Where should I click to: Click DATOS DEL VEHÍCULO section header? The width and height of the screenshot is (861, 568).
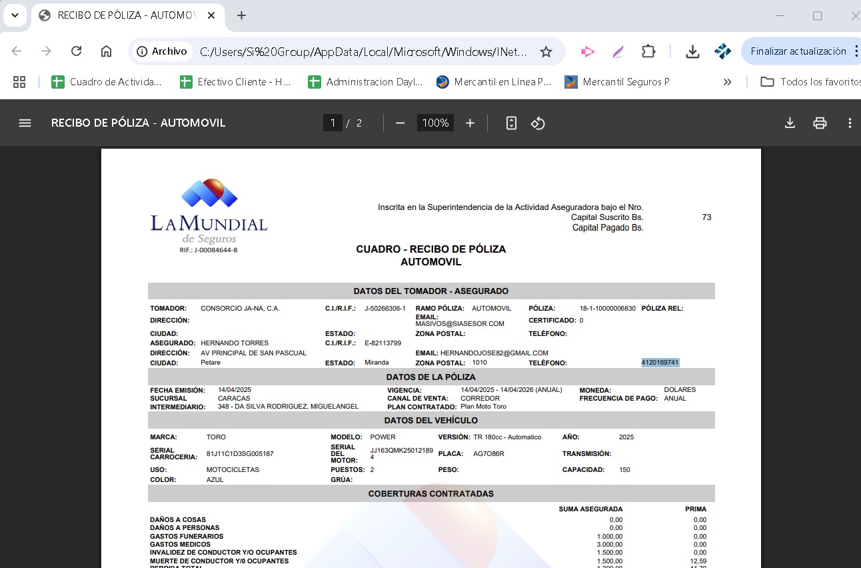point(431,421)
